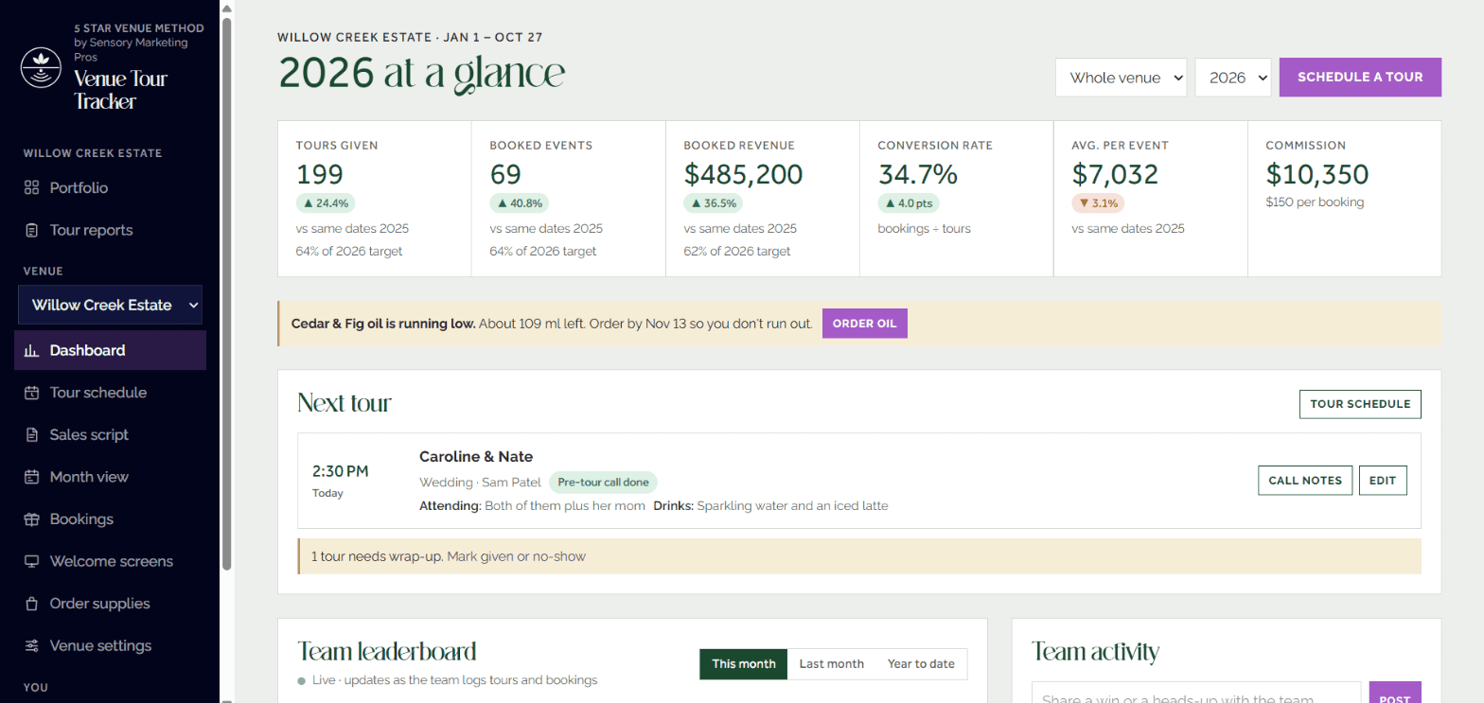Click the tour needs wrap-up notice
The image size is (1484, 703).
(859, 556)
